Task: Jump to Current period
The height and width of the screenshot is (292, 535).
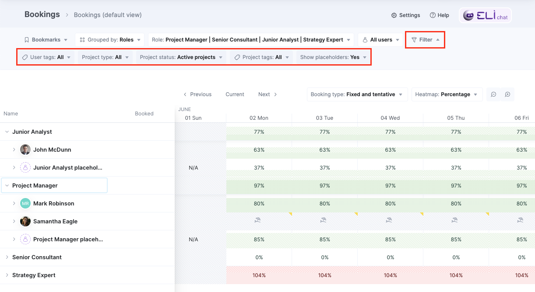Action: (235, 94)
